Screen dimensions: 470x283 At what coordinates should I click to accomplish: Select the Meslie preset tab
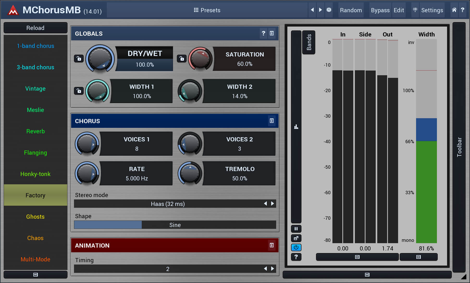tap(35, 110)
